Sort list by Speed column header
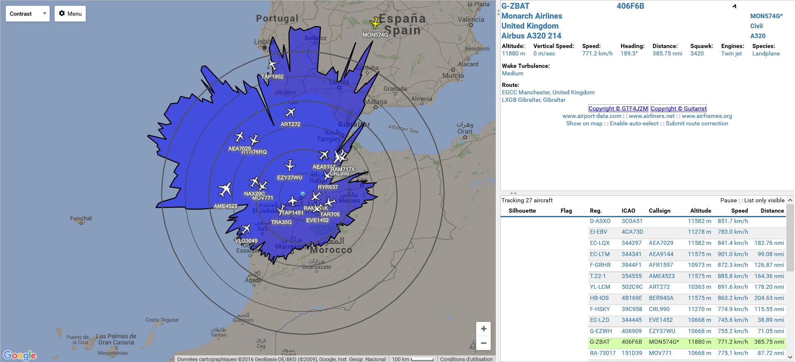The width and height of the screenshot is (795, 362). [x=740, y=211]
